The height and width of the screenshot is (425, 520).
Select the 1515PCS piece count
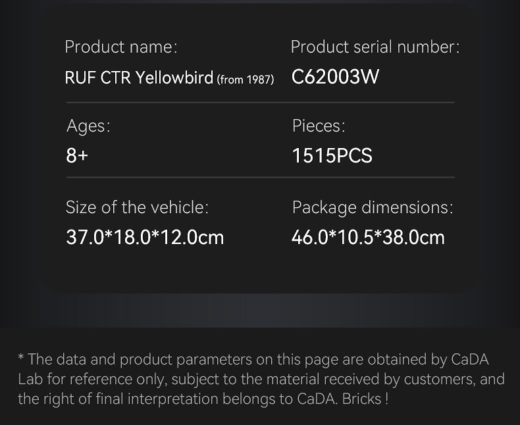point(332,156)
